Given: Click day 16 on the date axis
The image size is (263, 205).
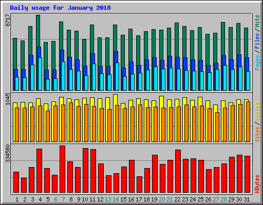Looking at the screenshot, I should [131, 199].
